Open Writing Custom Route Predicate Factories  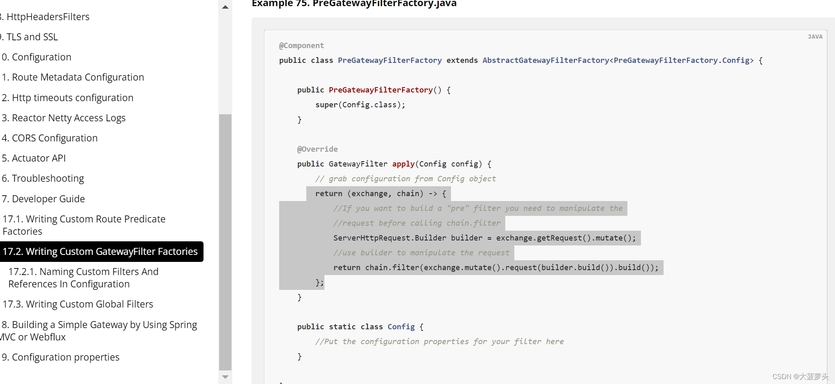[84, 225]
